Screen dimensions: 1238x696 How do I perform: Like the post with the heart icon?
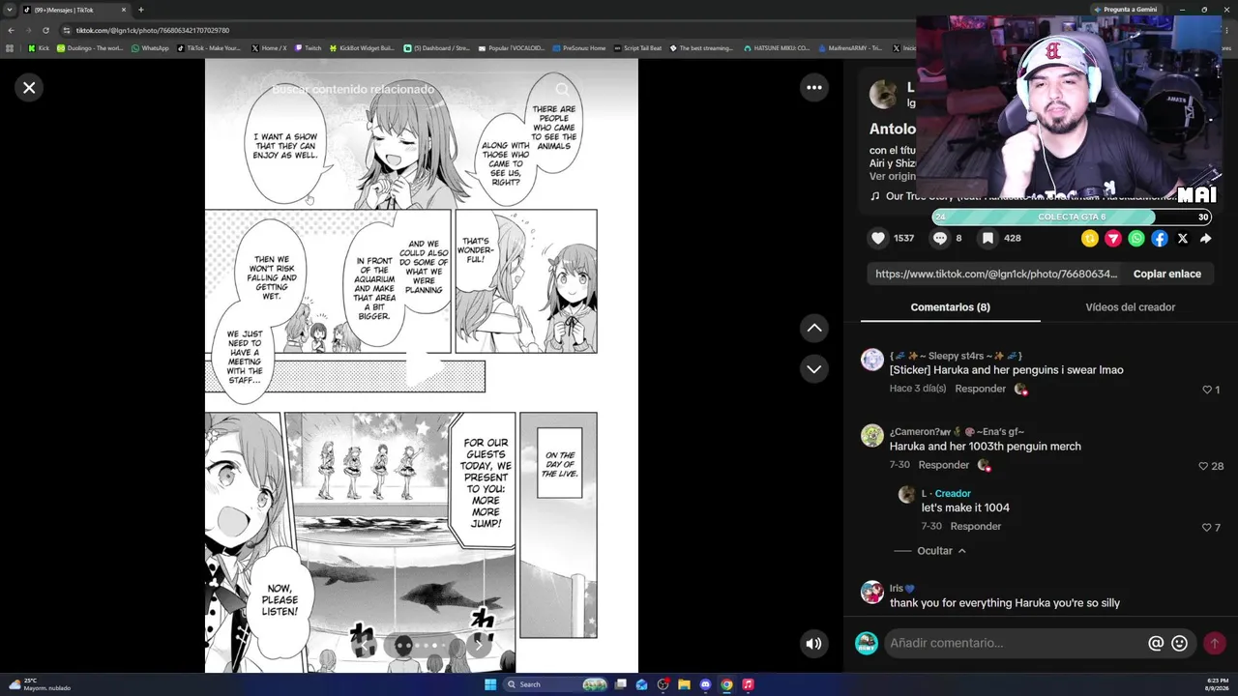(878, 238)
